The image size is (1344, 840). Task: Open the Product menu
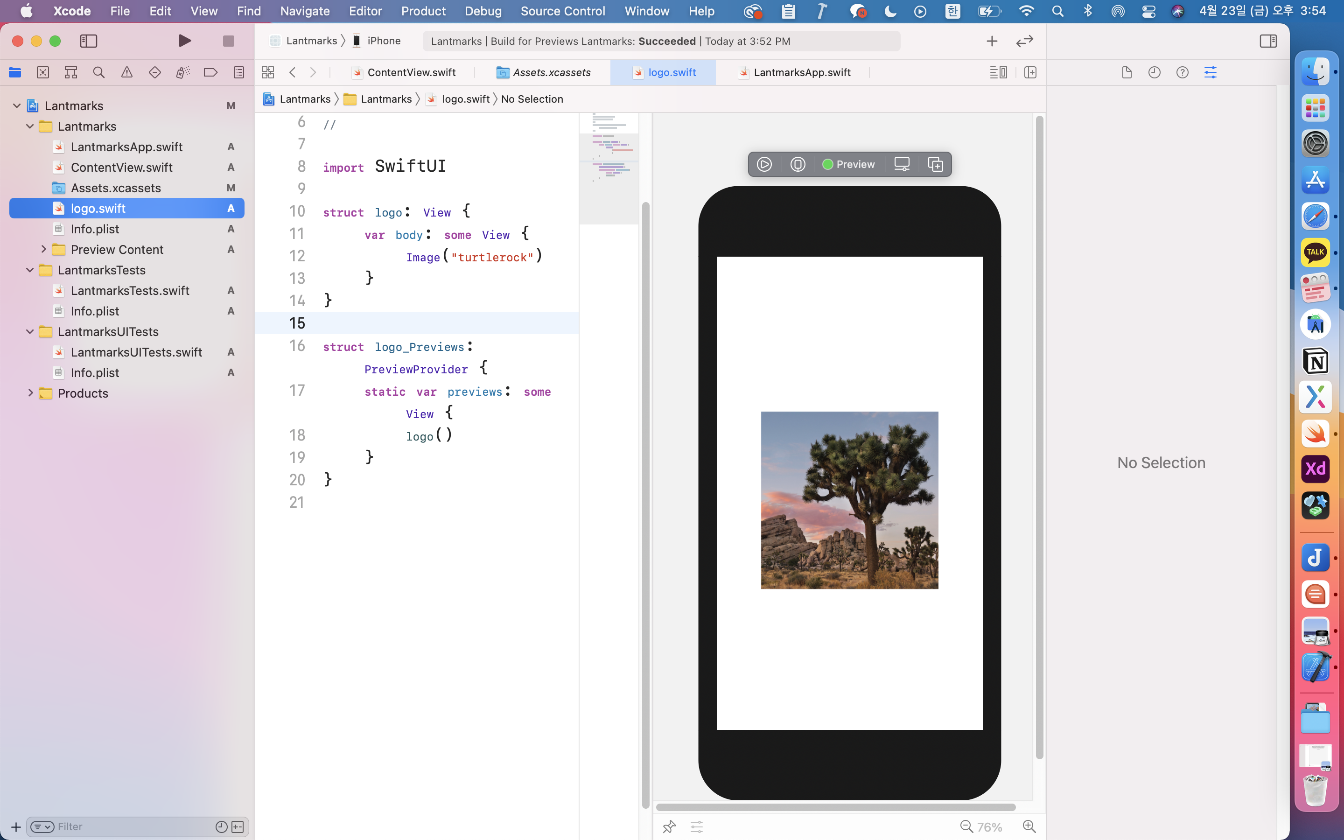click(x=423, y=11)
